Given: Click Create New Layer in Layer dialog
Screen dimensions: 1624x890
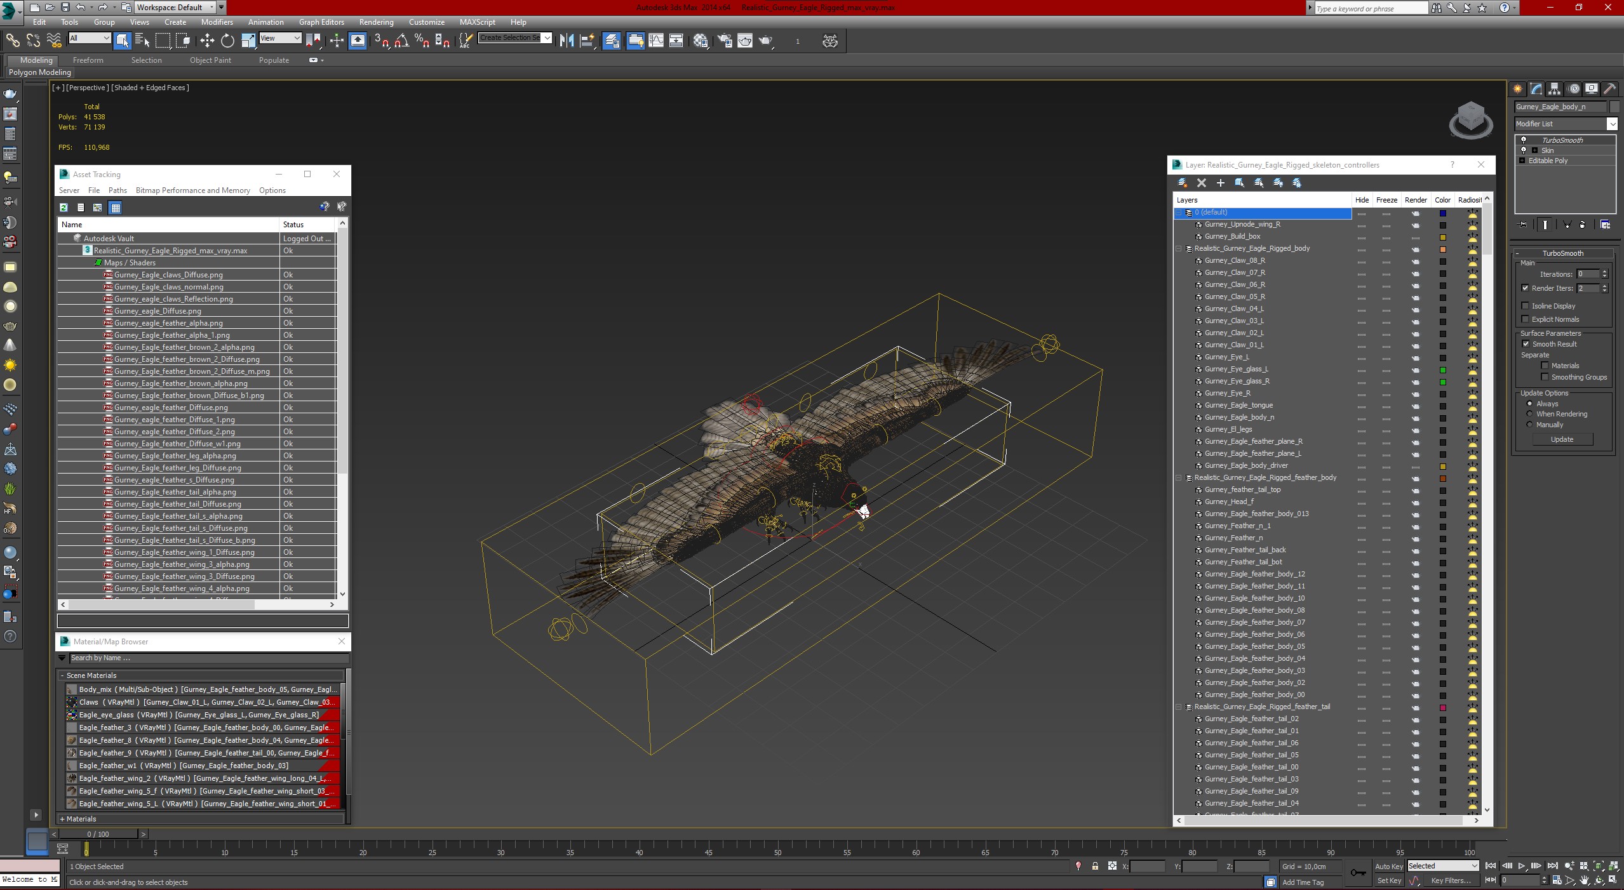Looking at the screenshot, I should [x=1183, y=183].
